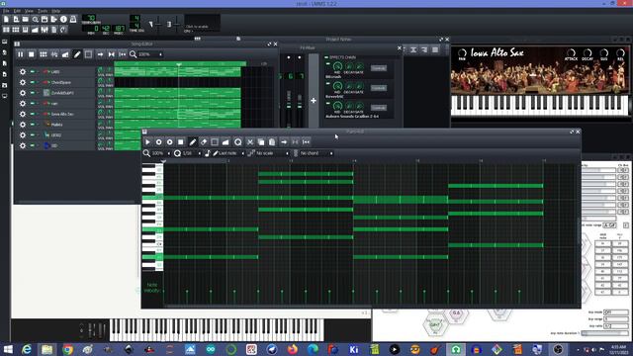Open the Edit menu
This screenshot has height=356, width=633.
pyautogui.click(x=17, y=11)
